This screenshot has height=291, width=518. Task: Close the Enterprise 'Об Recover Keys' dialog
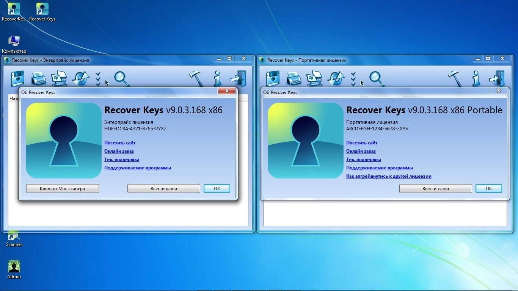pyautogui.click(x=227, y=91)
